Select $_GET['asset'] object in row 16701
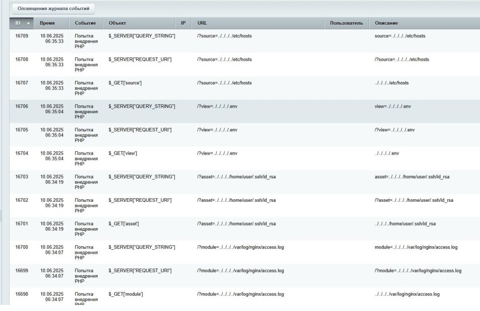480x311 pixels. click(x=124, y=224)
